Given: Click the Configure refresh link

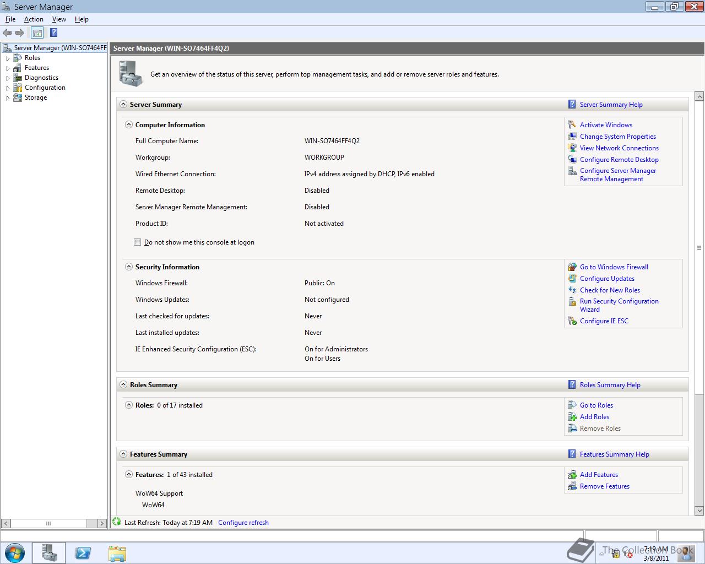Looking at the screenshot, I should [x=243, y=523].
